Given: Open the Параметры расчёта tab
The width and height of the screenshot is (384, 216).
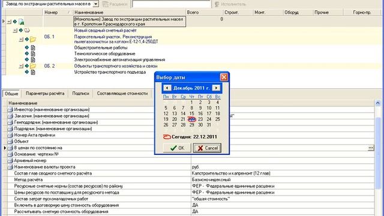Looking at the screenshot, I should point(45,94).
